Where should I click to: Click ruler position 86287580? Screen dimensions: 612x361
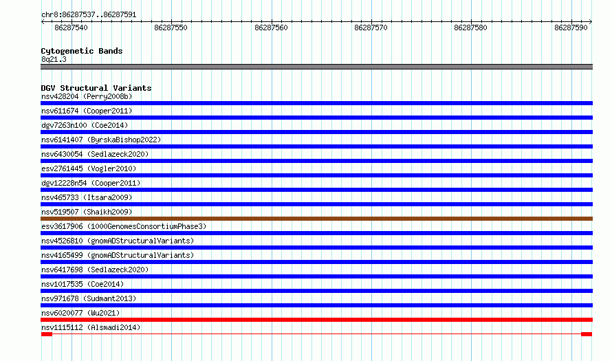click(471, 28)
